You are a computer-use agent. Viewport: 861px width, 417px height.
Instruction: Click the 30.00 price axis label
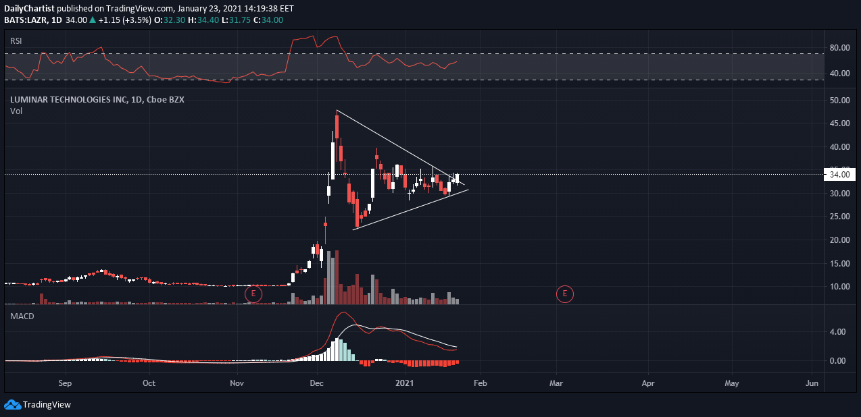pyautogui.click(x=839, y=194)
